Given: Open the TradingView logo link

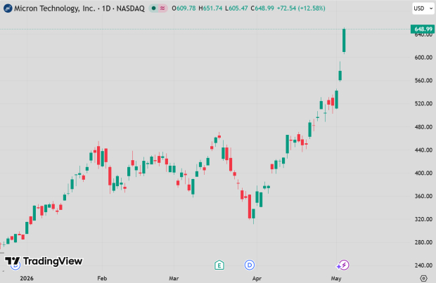Looking at the screenshot, I should 44,261.
